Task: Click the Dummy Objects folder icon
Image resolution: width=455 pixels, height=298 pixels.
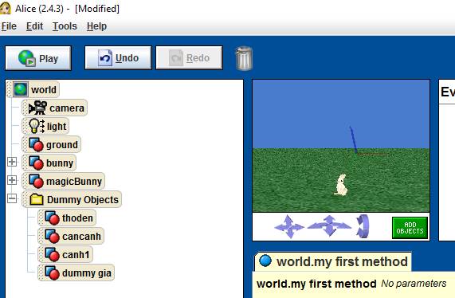Action: (x=37, y=199)
